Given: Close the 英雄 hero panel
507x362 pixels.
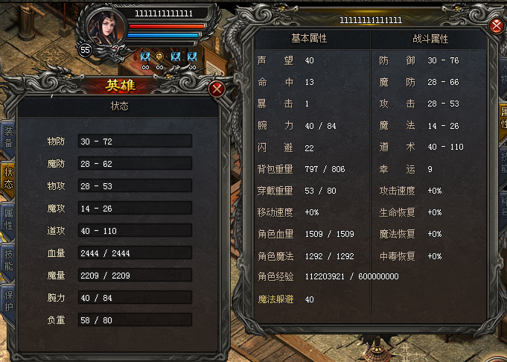Looking at the screenshot, I should (217, 89).
